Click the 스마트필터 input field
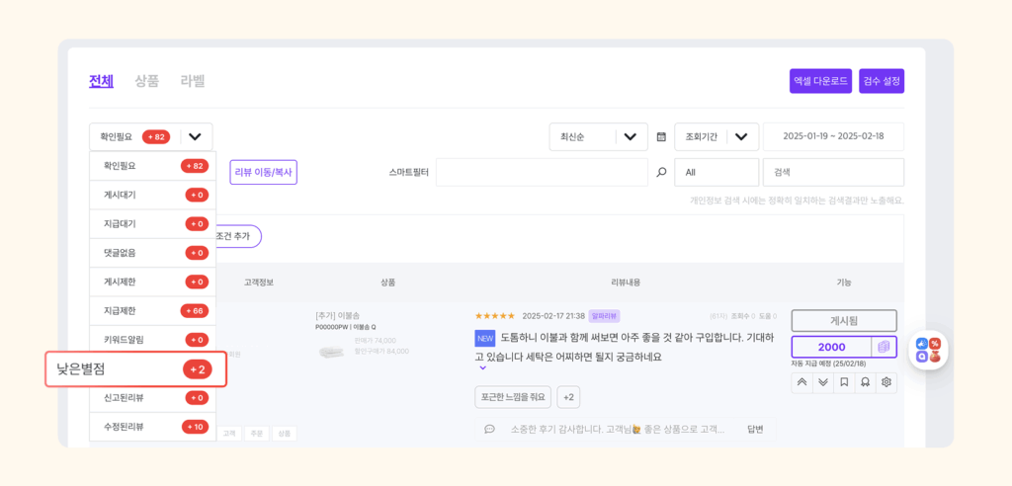 tap(542, 172)
